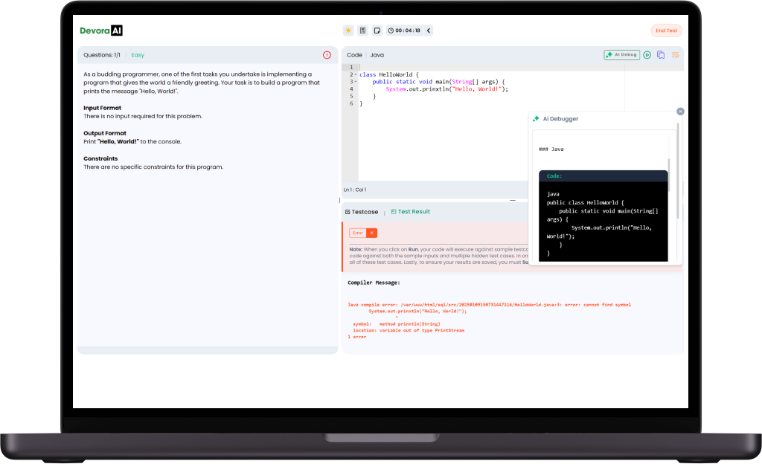Click the red alert icon in Questions header

pos(327,55)
